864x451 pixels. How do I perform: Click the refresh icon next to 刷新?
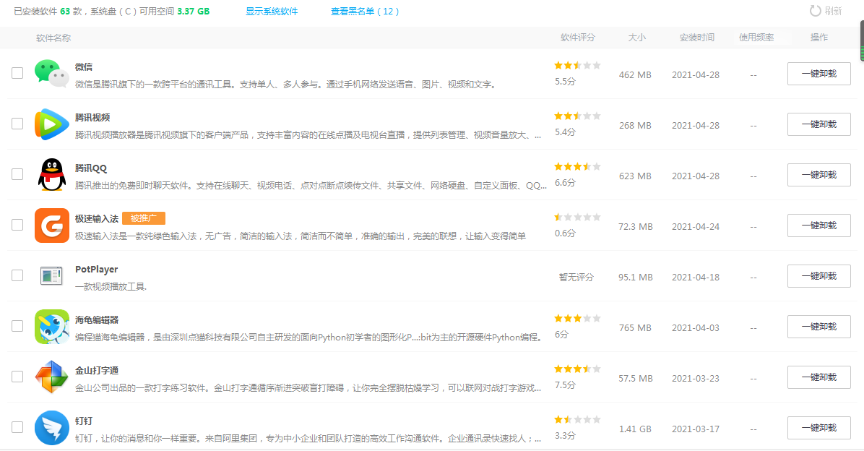coord(815,11)
